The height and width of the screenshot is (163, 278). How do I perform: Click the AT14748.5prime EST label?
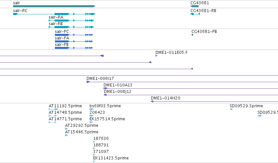65,112
